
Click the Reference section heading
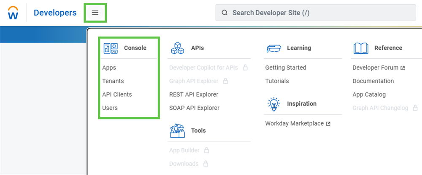(x=388, y=48)
